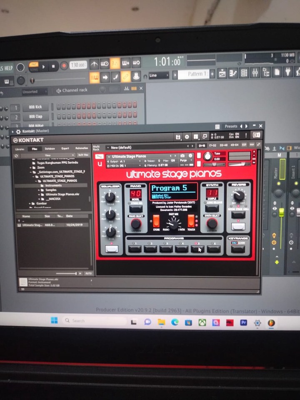The image size is (300, 400).
Task: Open the View dropdown in Kontakt browser
Action: pyautogui.click(x=48, y=155)
